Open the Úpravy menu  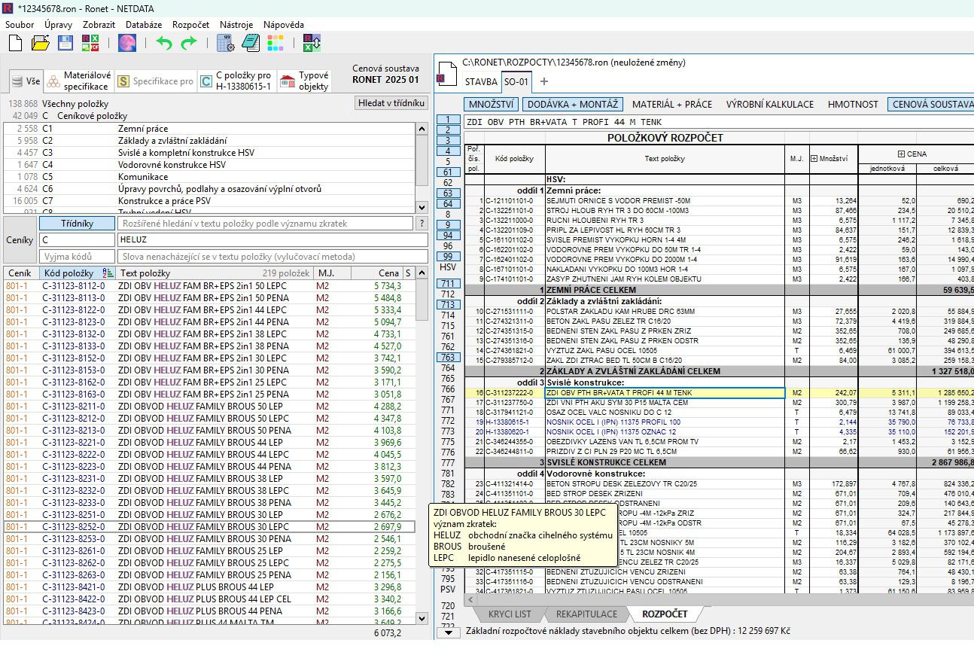click(58, 25)
